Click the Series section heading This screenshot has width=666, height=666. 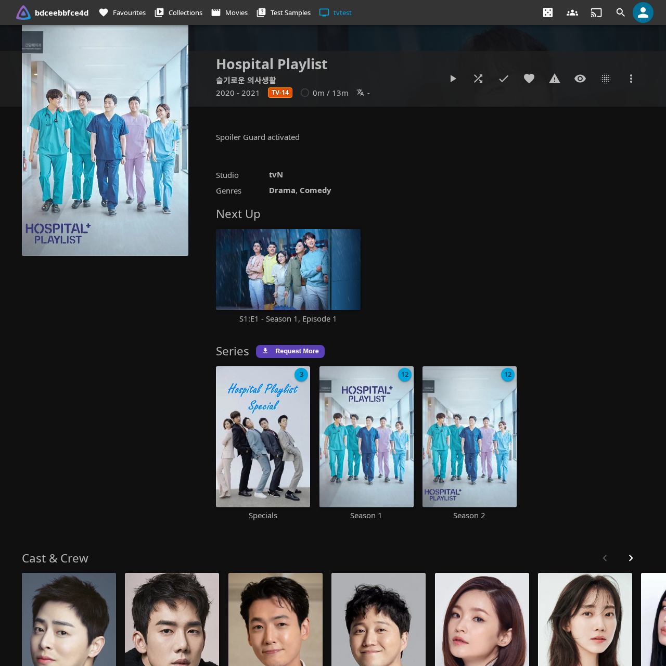click(x=233, y=351)
